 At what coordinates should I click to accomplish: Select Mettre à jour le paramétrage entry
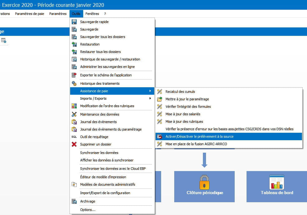pos(229,99)
